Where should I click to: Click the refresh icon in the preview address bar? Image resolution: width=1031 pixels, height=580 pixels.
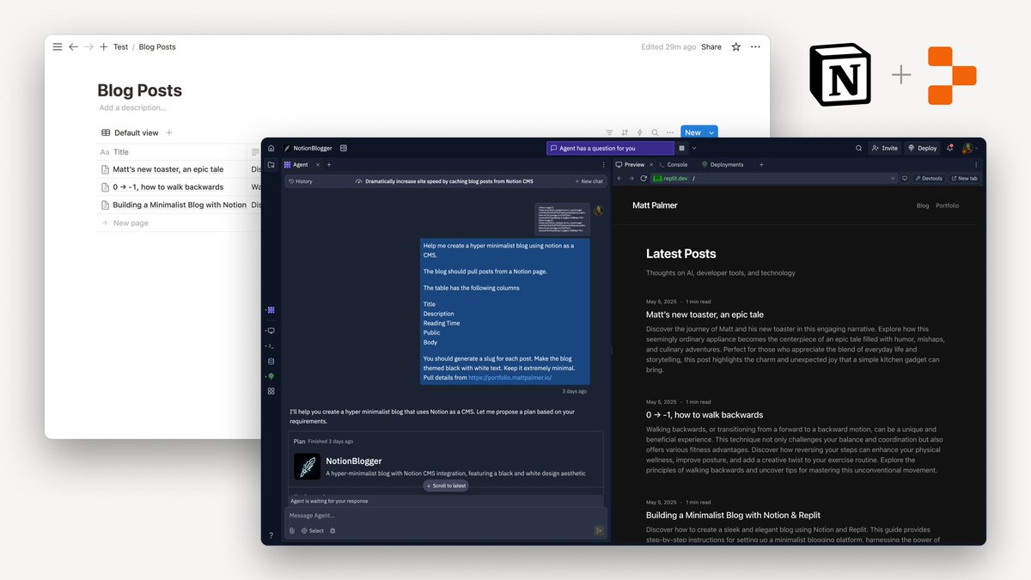coord(644,179)
